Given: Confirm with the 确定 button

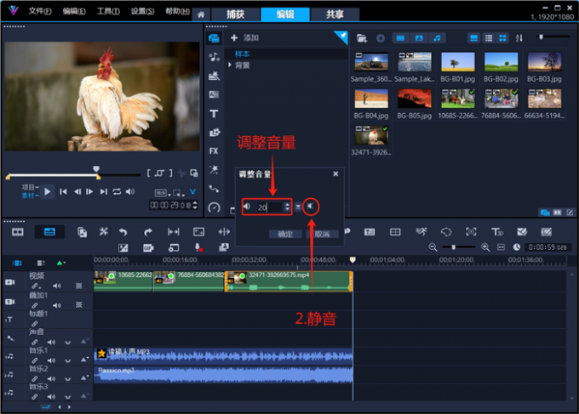Looking at the screenshot, I should (x=285, y=234).
